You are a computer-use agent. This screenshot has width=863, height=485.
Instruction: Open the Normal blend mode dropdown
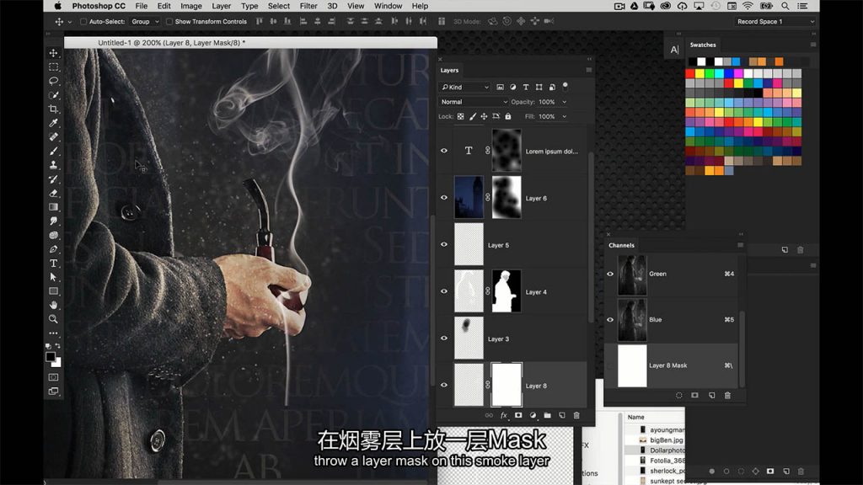(474, 102)
